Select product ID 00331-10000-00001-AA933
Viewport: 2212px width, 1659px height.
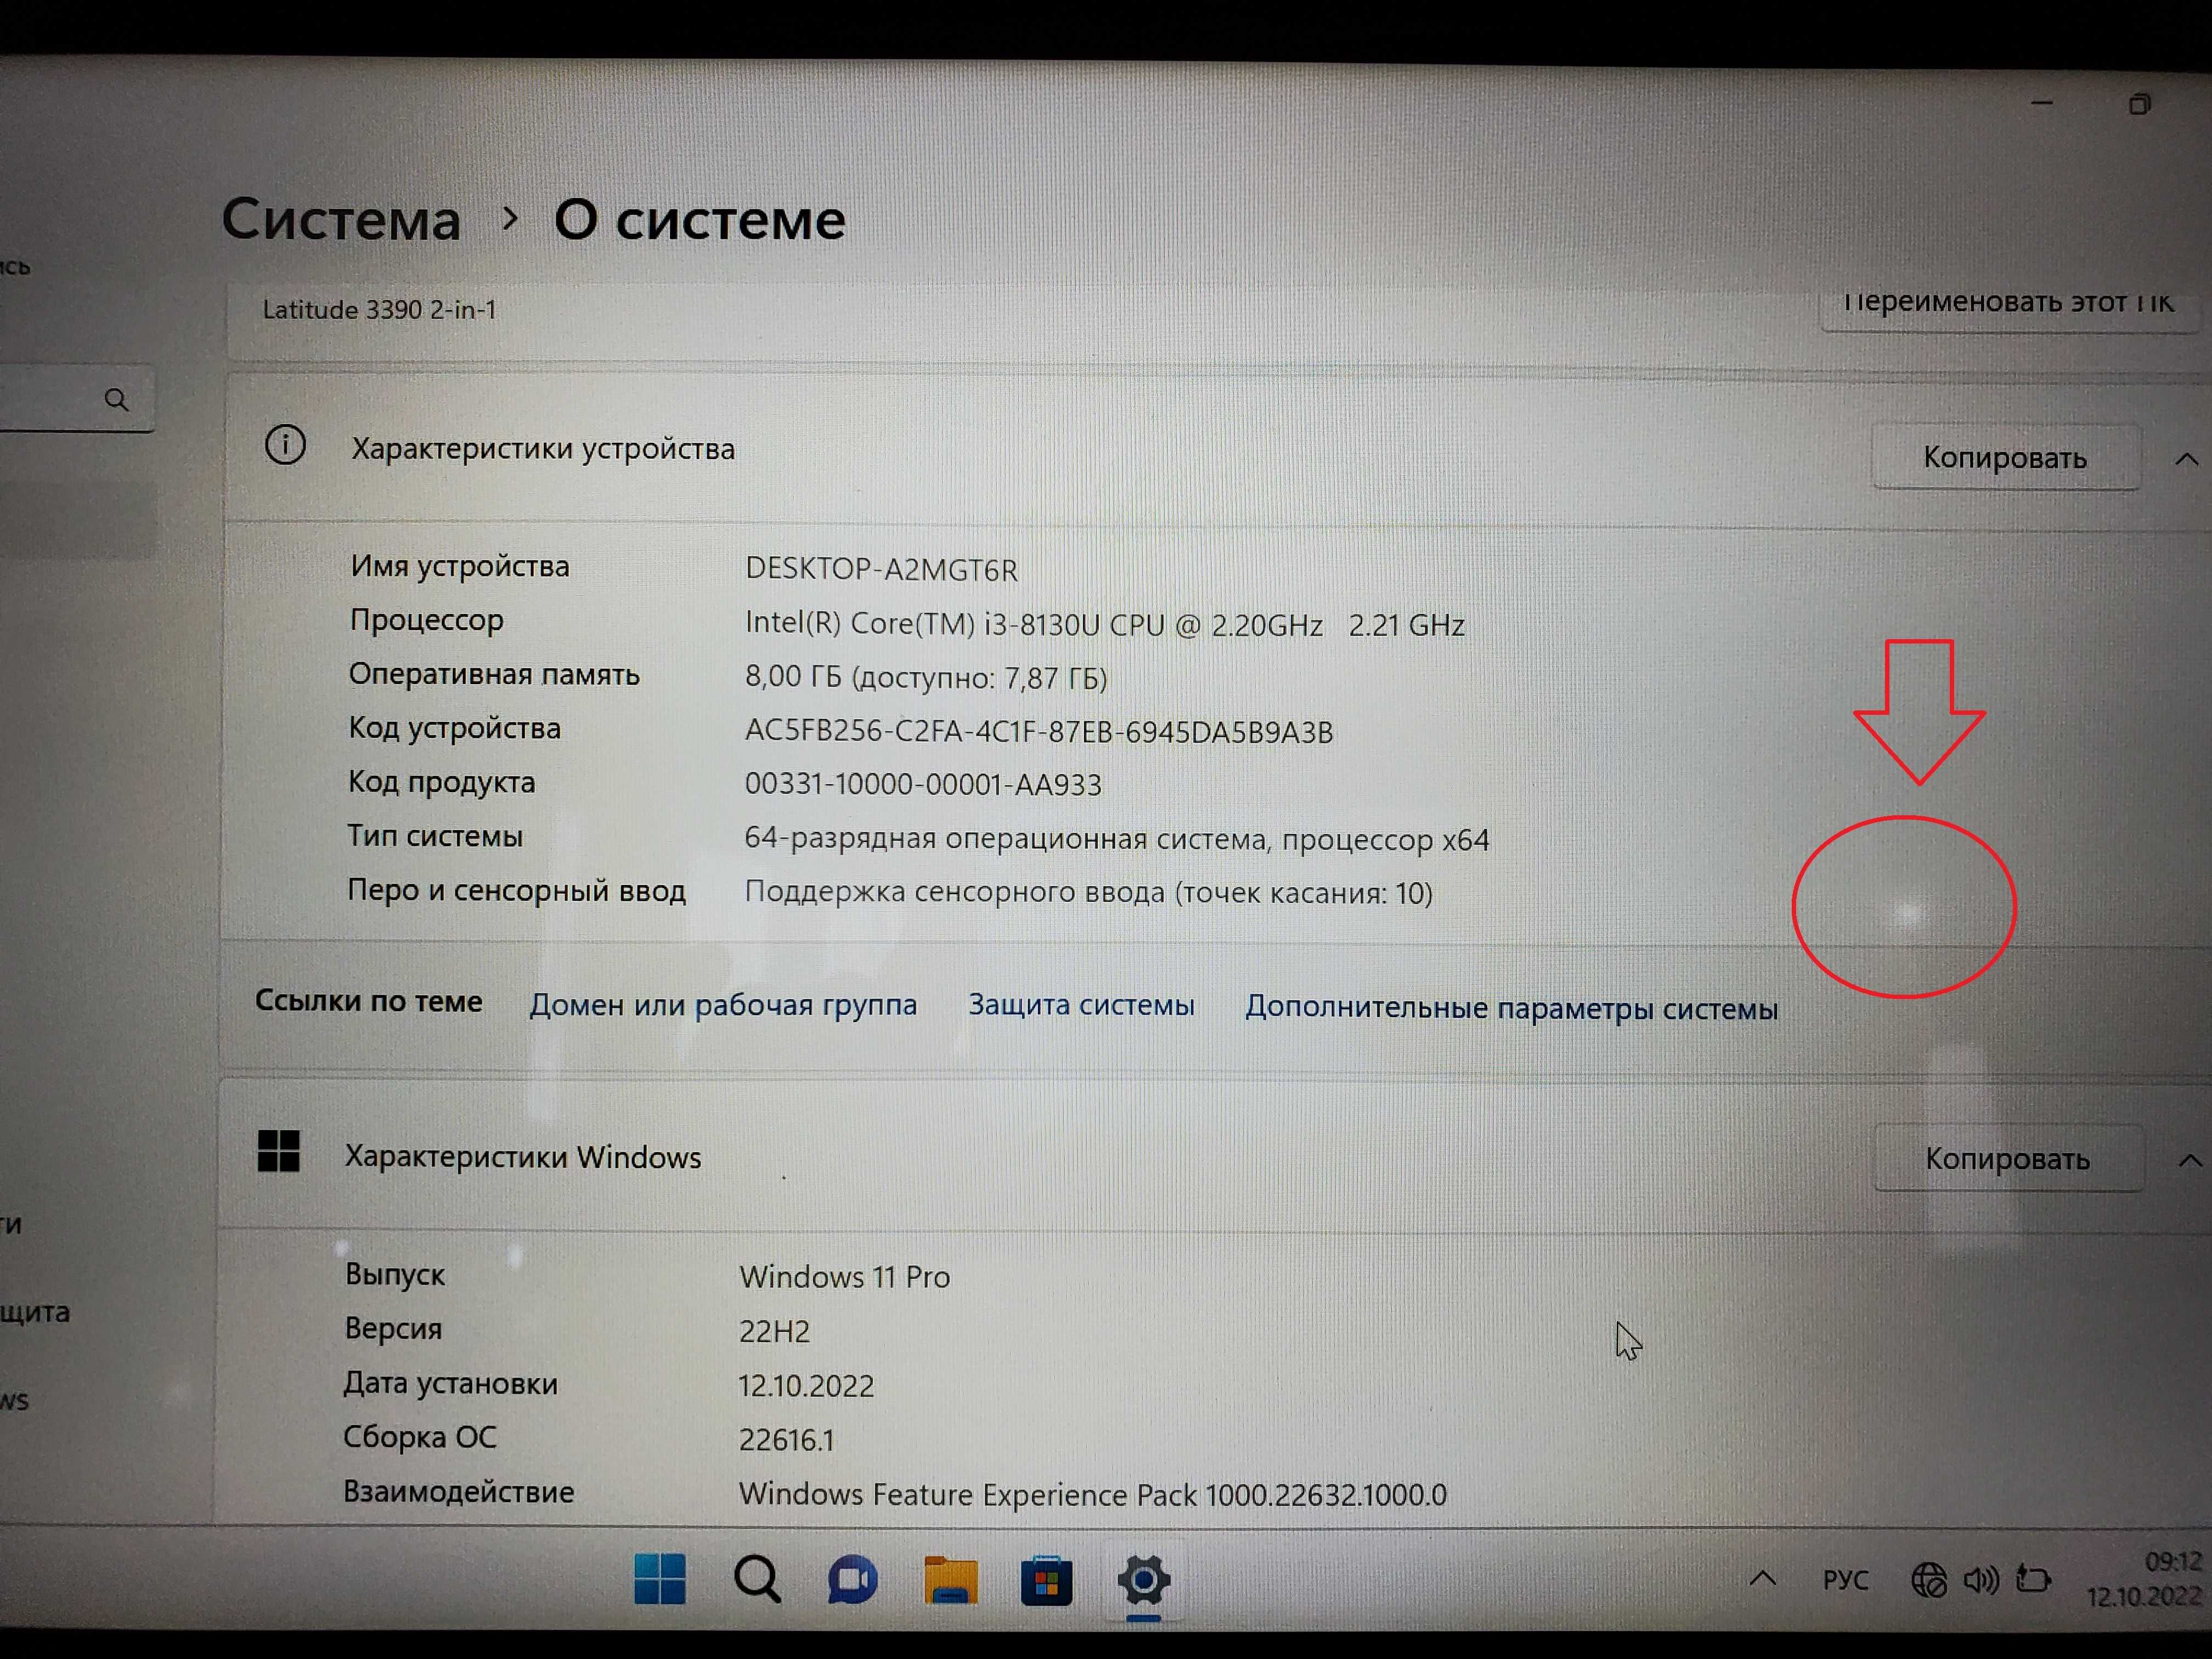click(923, 785)
